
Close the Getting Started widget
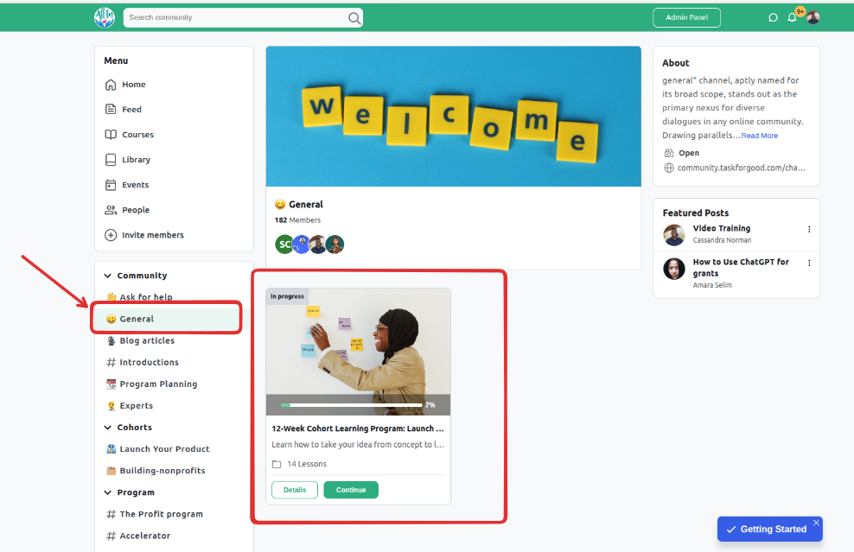[x=816, y=523]
